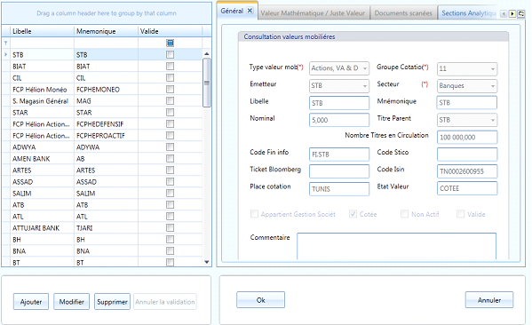532x325 pixels.
Task: Click the Libelle input field
Action: (x=339, y=103)
